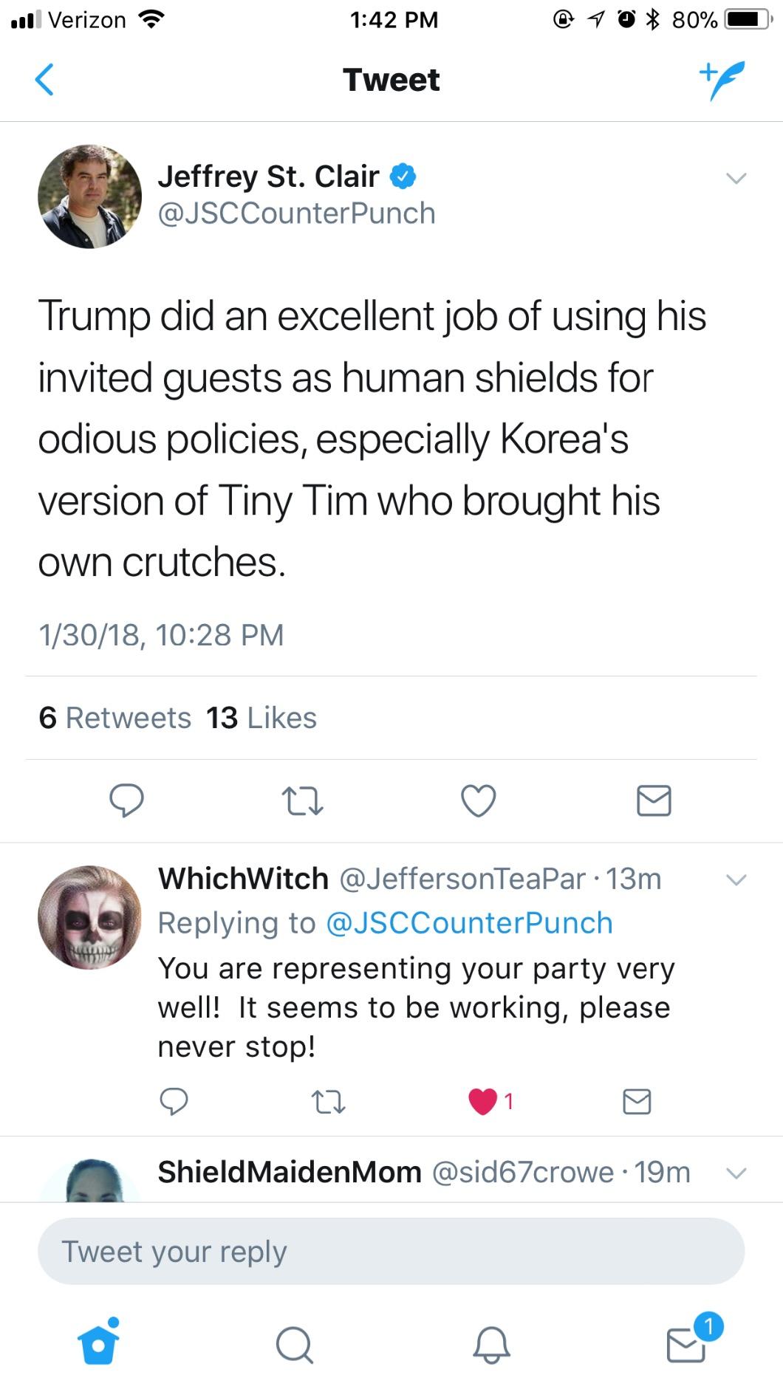Open the Search tab

pos(295,1344)
